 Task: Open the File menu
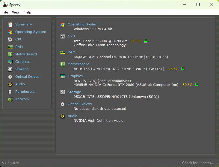click(x=5, y=12)
